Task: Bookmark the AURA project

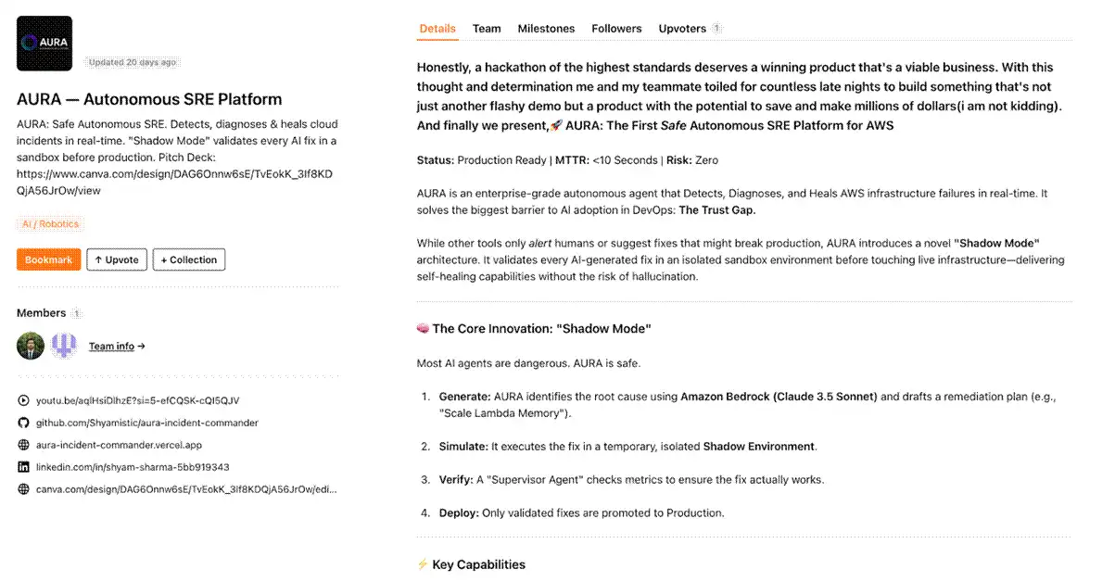Action: tap(48, 260)
